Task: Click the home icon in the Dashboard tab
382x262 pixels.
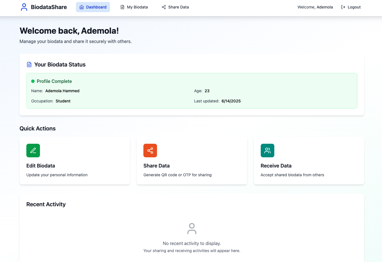Action: [x=82, y=7]
